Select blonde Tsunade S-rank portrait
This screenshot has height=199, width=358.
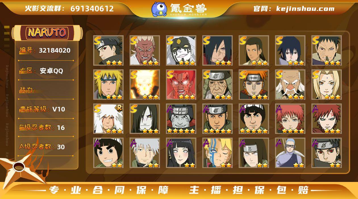(327, 85)
